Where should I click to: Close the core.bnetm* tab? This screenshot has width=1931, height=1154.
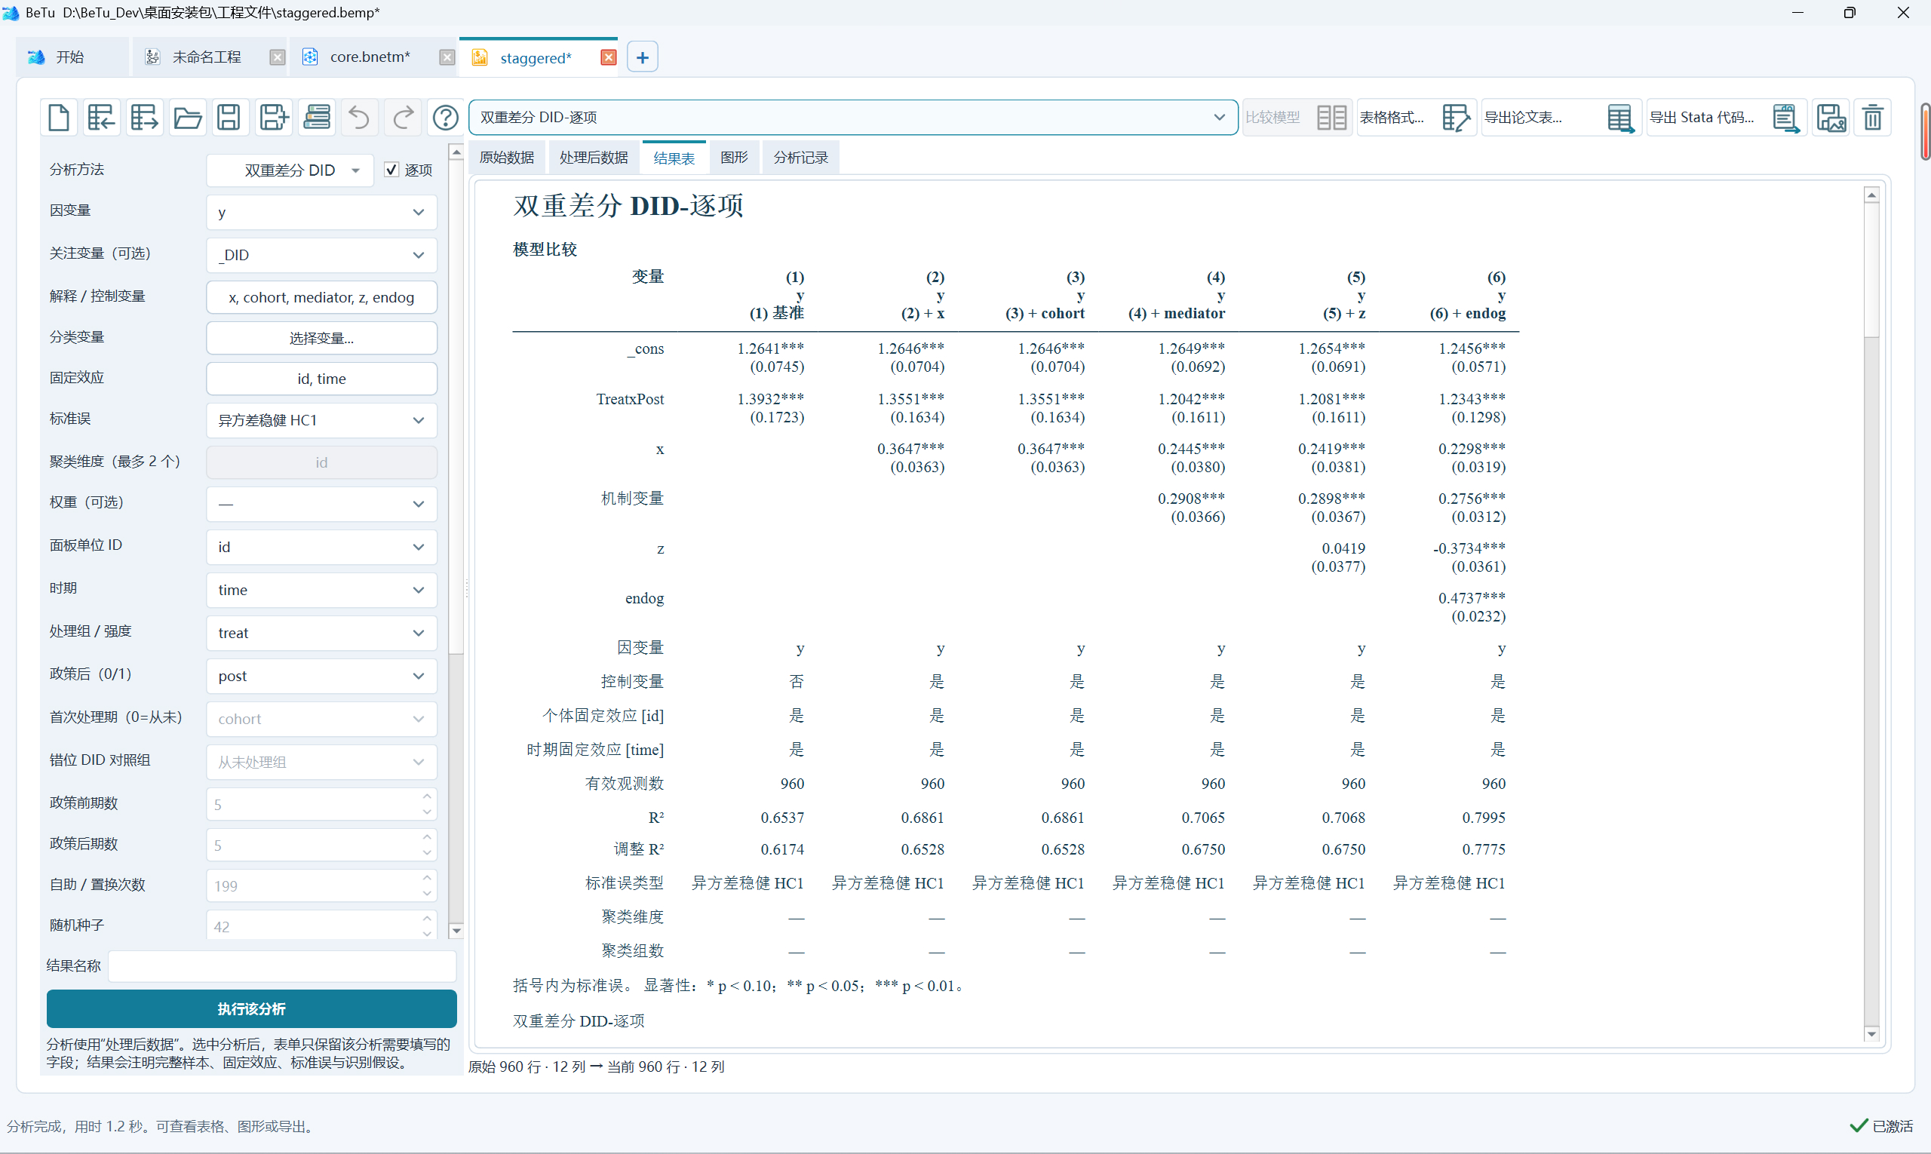click(447, 57)
